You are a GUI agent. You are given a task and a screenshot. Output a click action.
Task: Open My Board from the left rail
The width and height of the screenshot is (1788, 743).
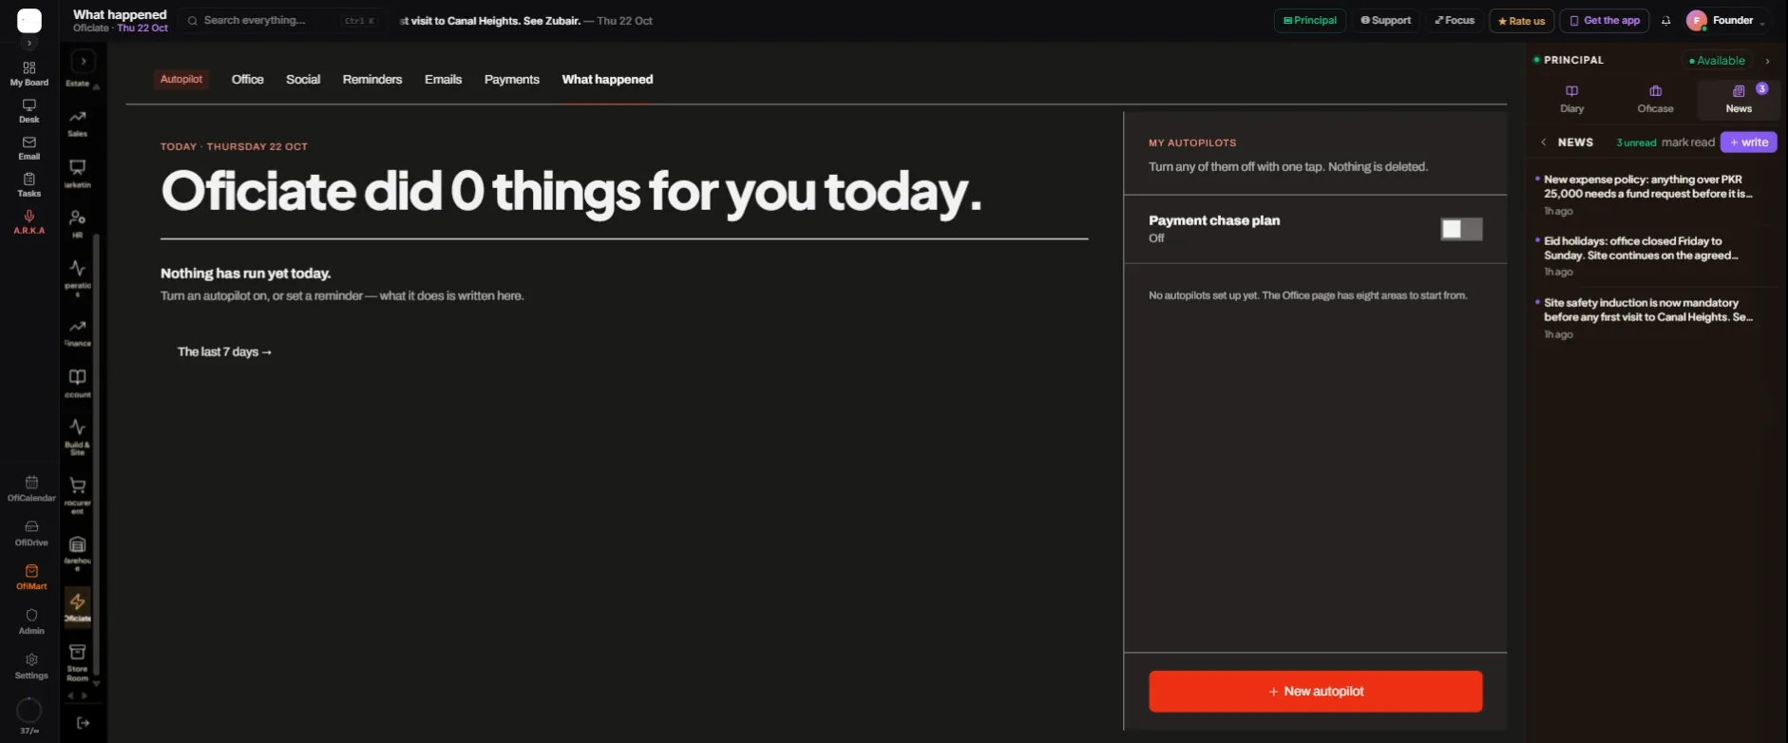[x=29, y=74]
